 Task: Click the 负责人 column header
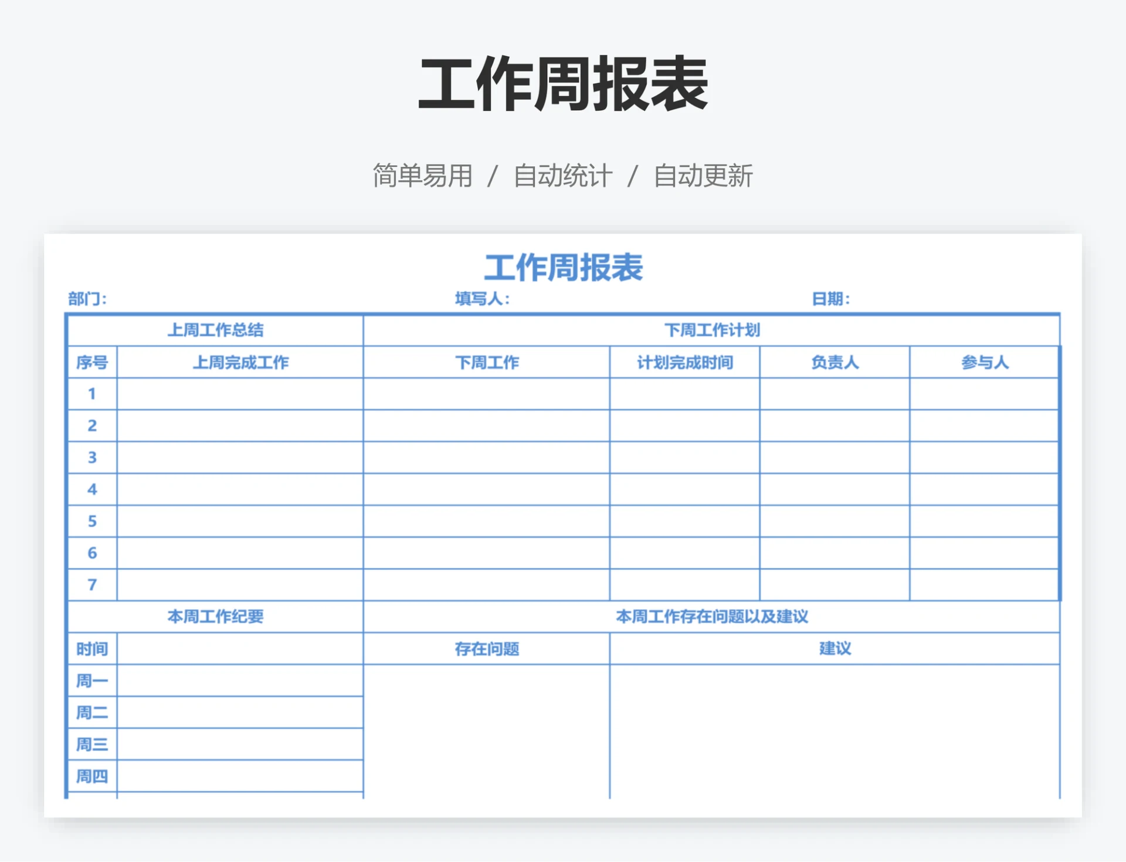tap(835, 362)
